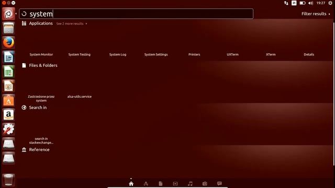
Task: Open the lower disk drive launcher icon
Action: click(x=8, y=158)
